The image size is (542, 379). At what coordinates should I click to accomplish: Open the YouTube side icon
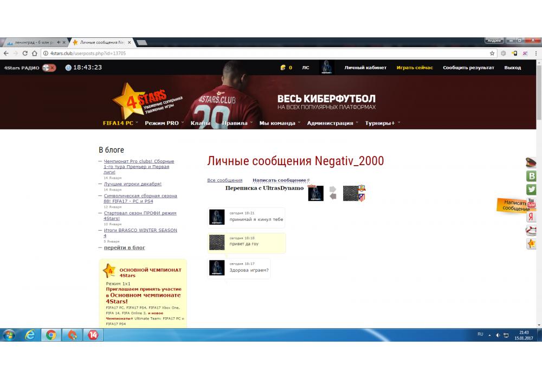[x=531, y=203]
